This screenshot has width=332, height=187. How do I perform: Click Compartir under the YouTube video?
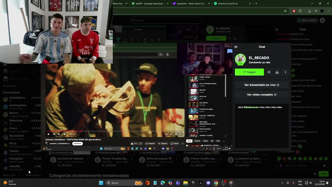[150, 143]
